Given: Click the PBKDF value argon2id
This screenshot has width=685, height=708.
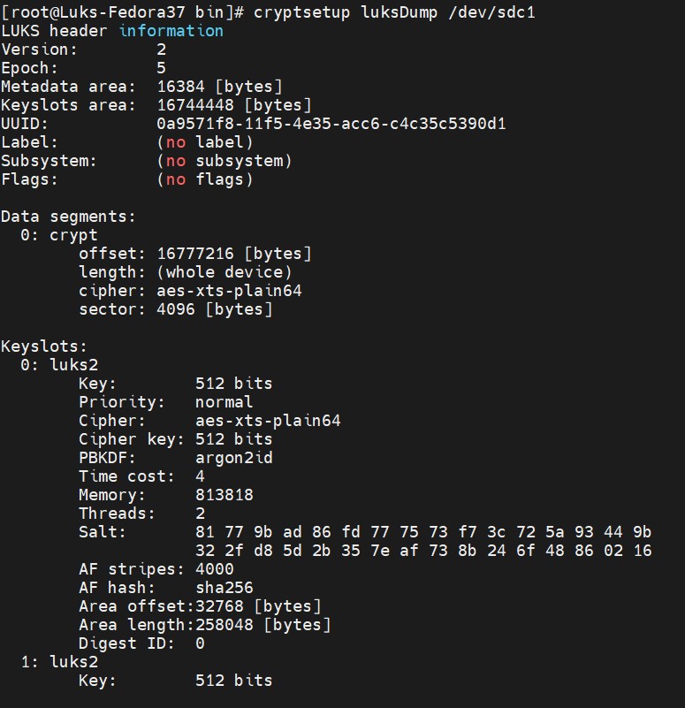Looking at the screenshot, I should pos(234,458).
